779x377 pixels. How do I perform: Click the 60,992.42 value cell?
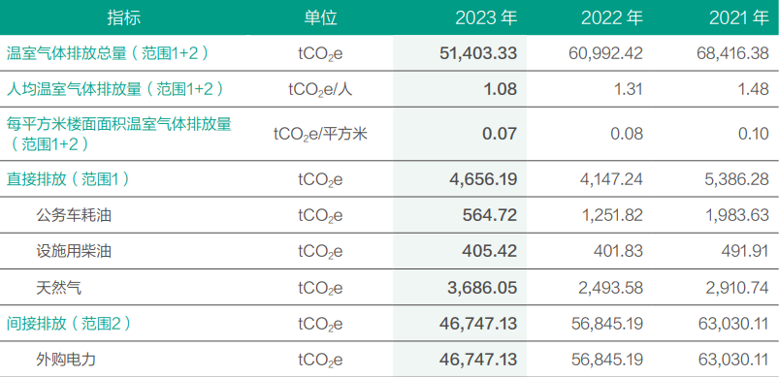coord(605,53)
